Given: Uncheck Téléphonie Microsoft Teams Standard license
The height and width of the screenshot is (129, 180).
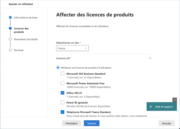Looking at the screenshot, I should [62, 112].
